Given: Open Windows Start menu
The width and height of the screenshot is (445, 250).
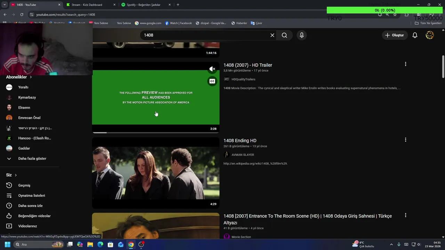Looking at the screenshot, I should point(7,244).
